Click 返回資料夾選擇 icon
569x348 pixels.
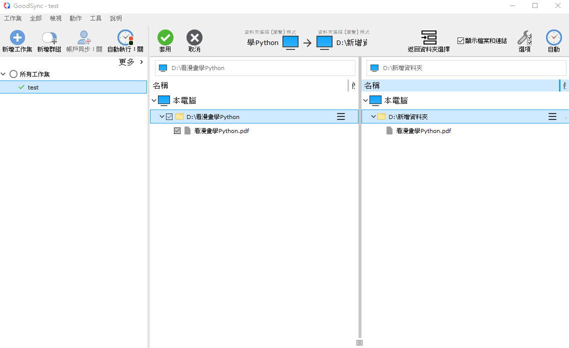(428, 38)
